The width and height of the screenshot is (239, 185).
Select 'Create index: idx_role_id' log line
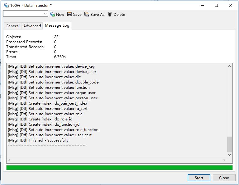pos(40,119)
